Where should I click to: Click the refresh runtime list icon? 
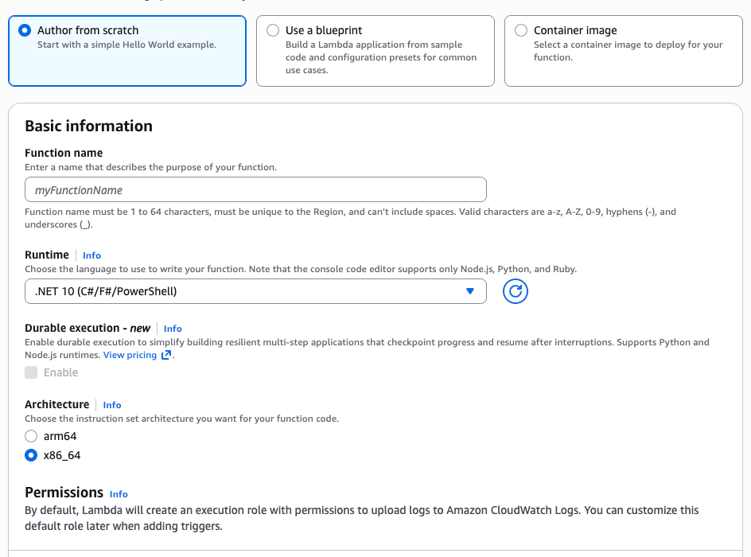[x=516, y=291]
